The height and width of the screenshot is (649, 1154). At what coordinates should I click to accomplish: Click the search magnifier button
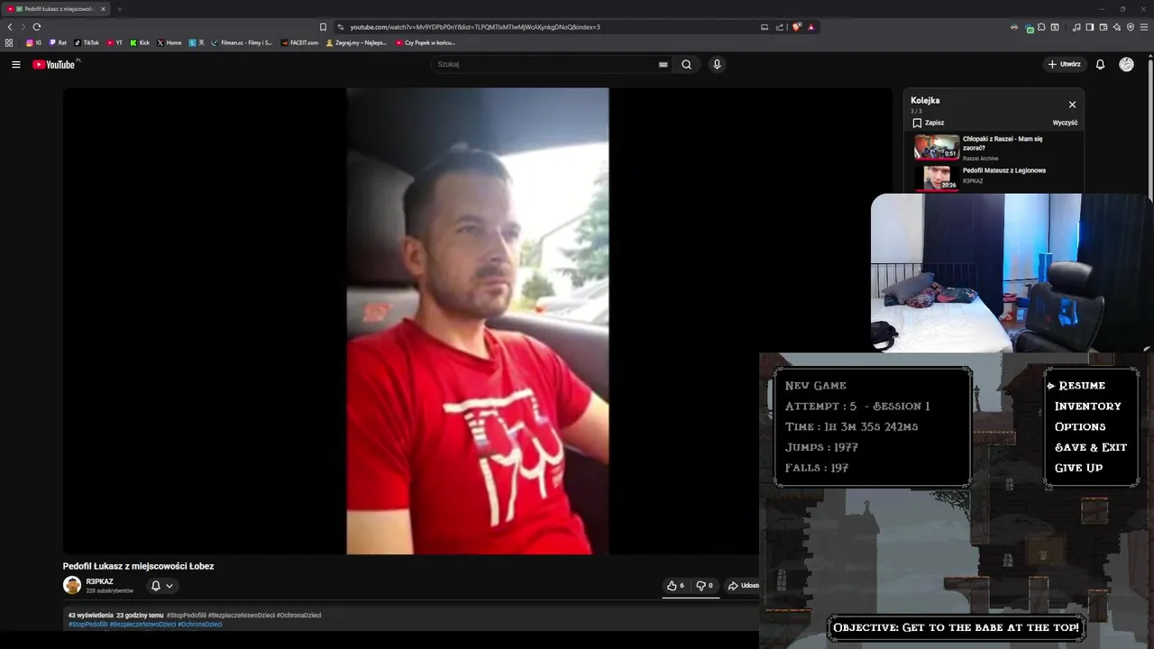[686, 65]
